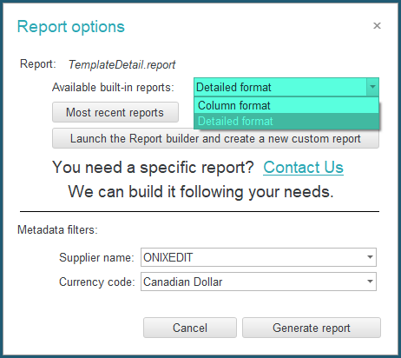Click the Currency code label

click(97, 282)
